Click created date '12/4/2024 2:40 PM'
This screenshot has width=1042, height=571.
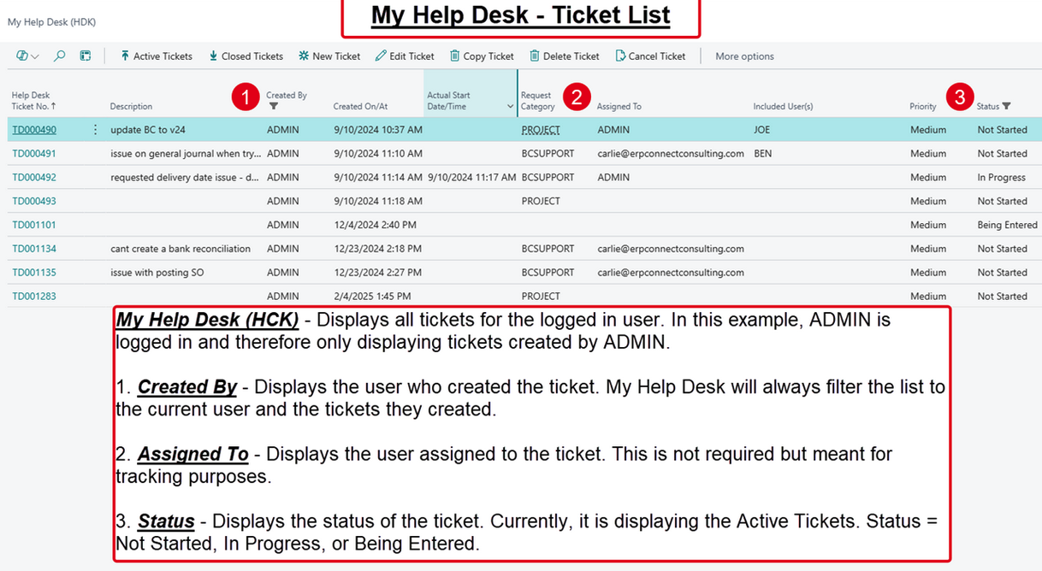coord(375,225)
